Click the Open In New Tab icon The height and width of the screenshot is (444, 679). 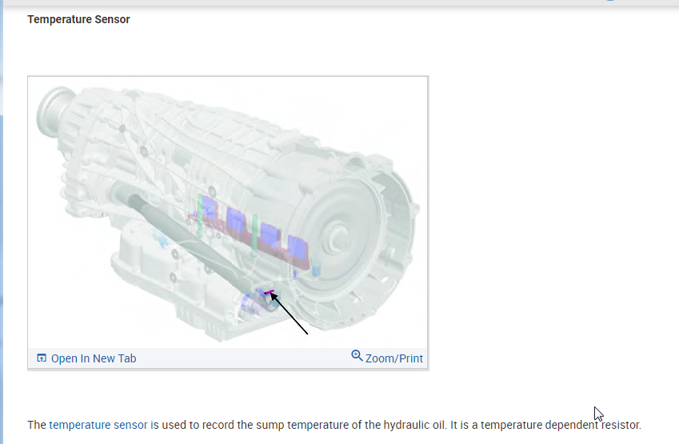(x=42, y=358)
